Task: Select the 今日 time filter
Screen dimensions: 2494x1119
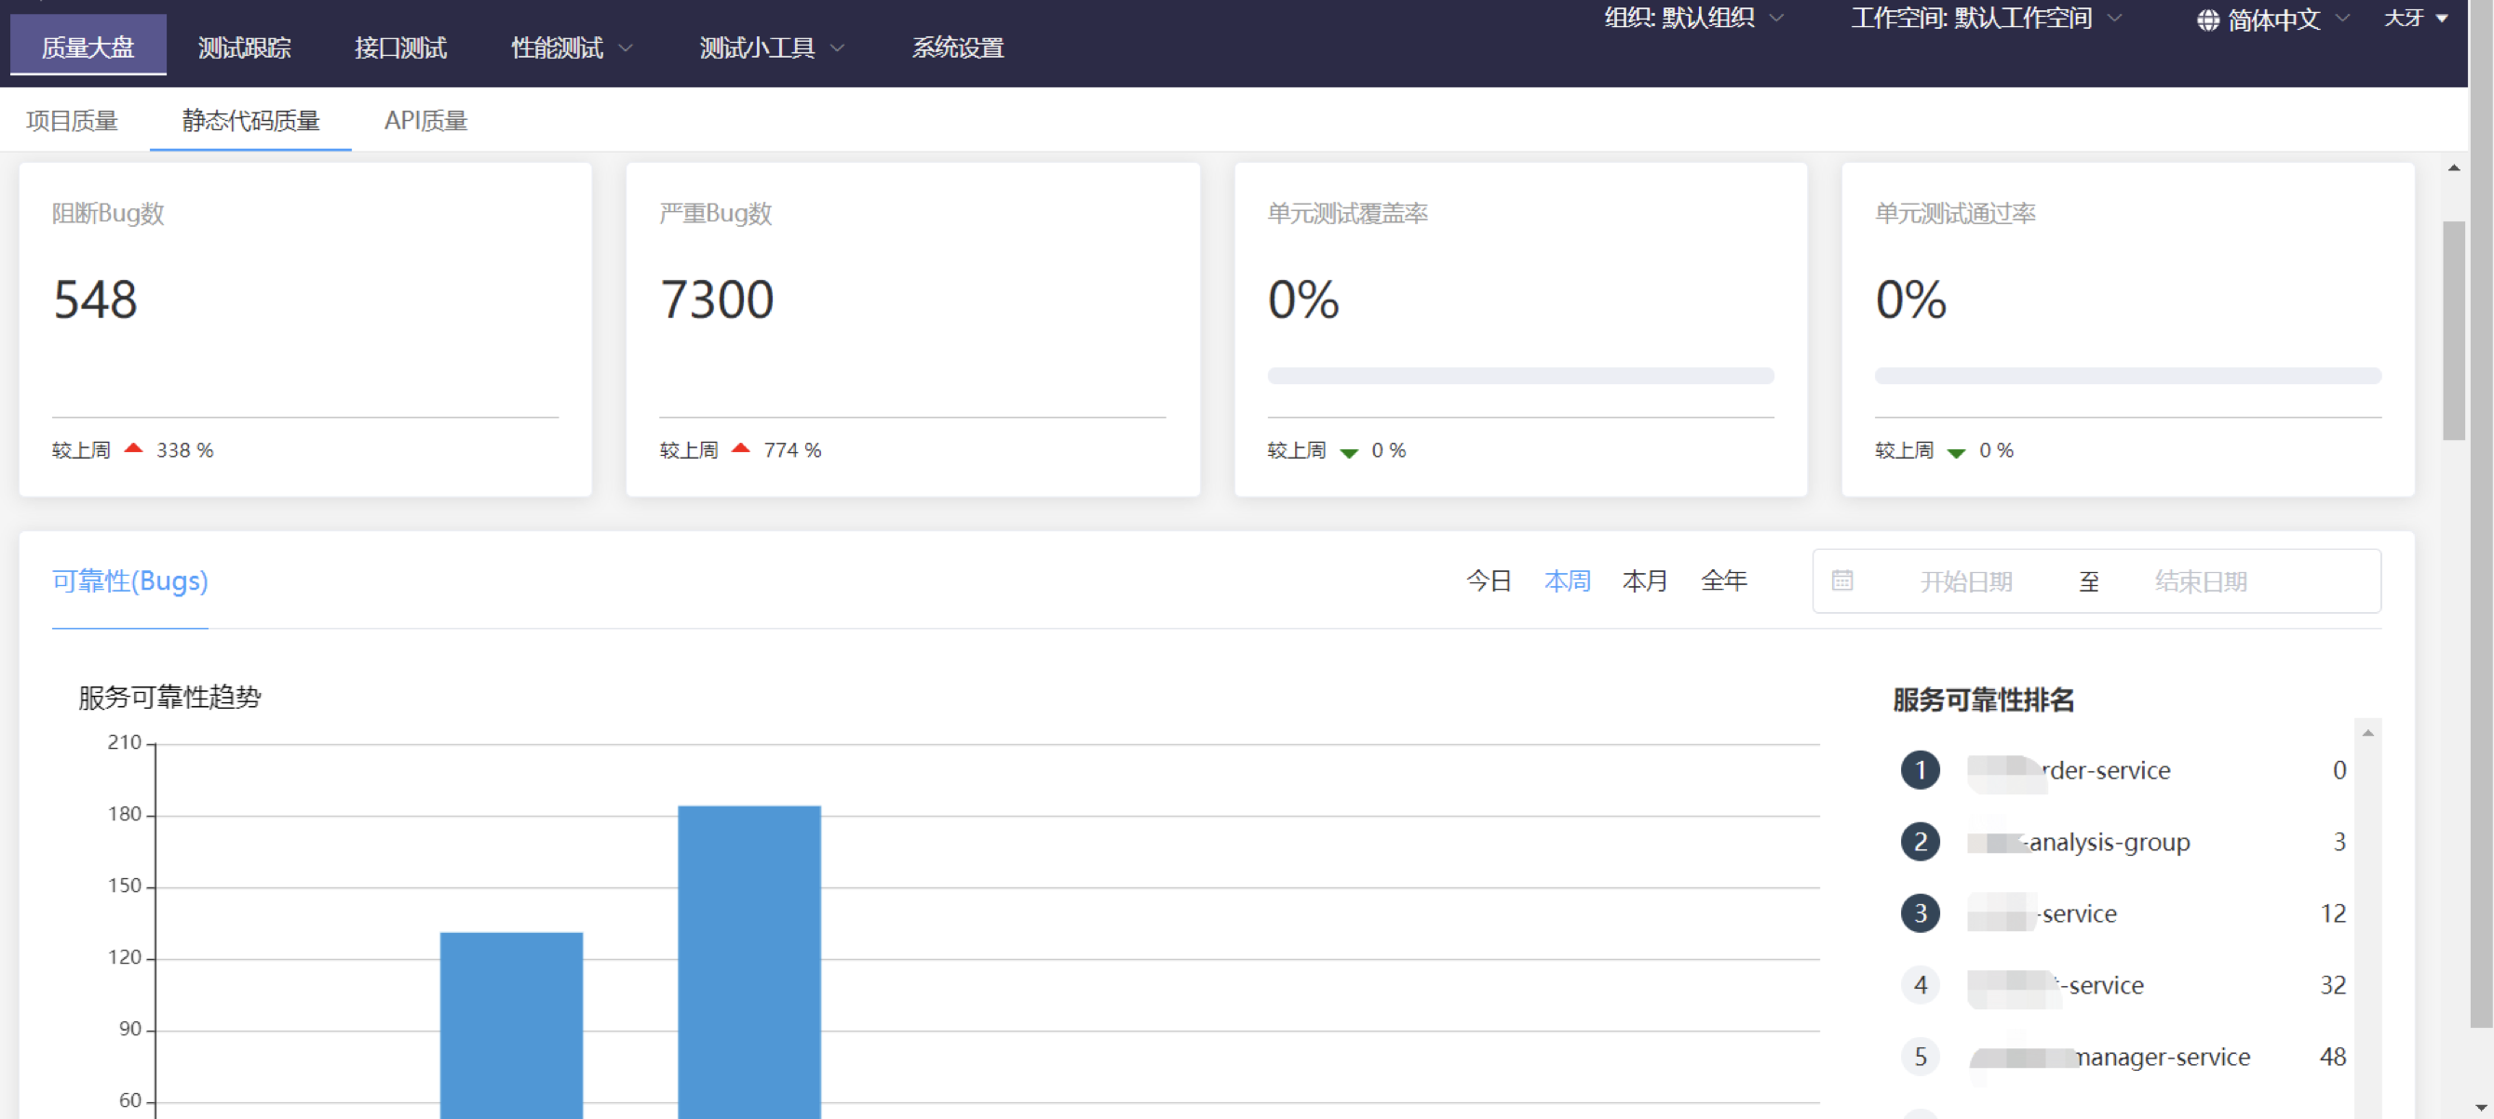Action: (x=1488, y=580)
